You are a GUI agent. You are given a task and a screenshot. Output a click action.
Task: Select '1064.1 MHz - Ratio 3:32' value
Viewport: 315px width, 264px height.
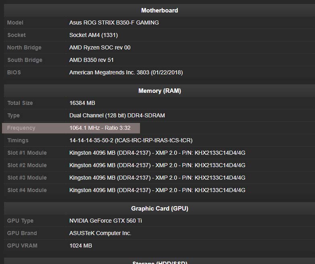pos(100,128)
